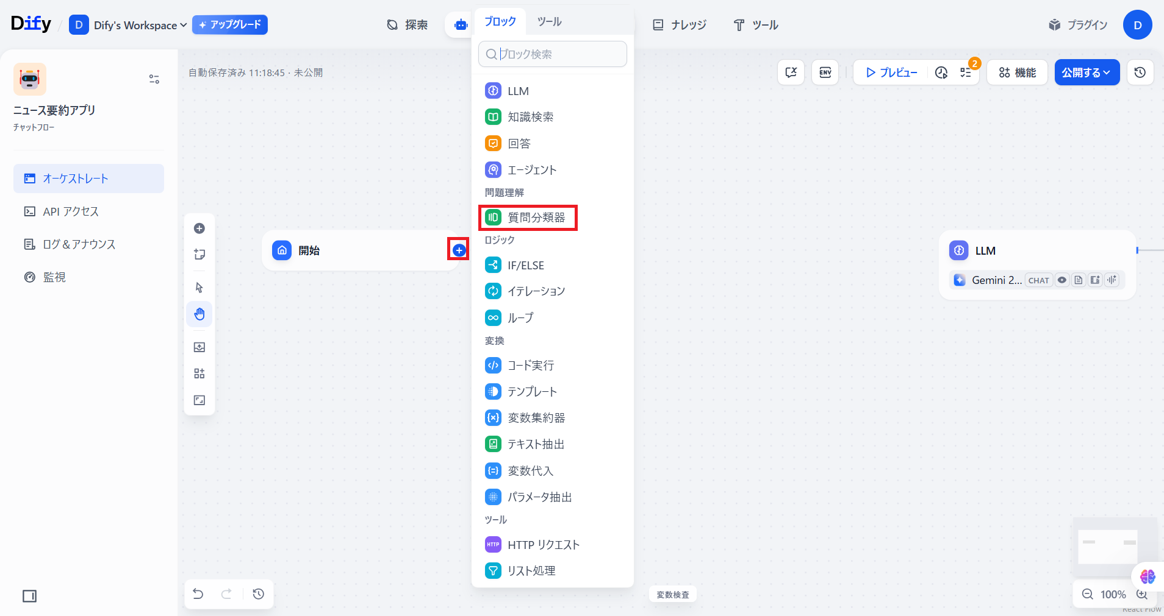This screenshot has height=616, width=1164.
Task: Click the プレビュー button
Action: pyautogui.click(x=891, y=73)
